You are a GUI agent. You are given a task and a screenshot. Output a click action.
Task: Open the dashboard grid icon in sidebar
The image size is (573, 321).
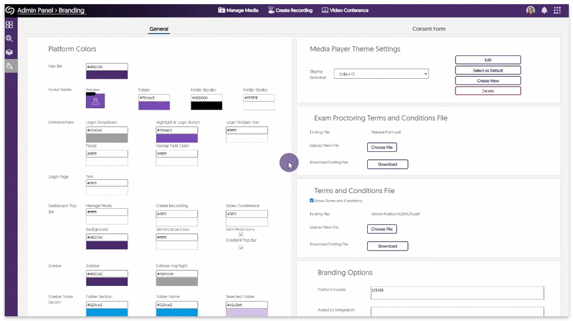point(9,25)
